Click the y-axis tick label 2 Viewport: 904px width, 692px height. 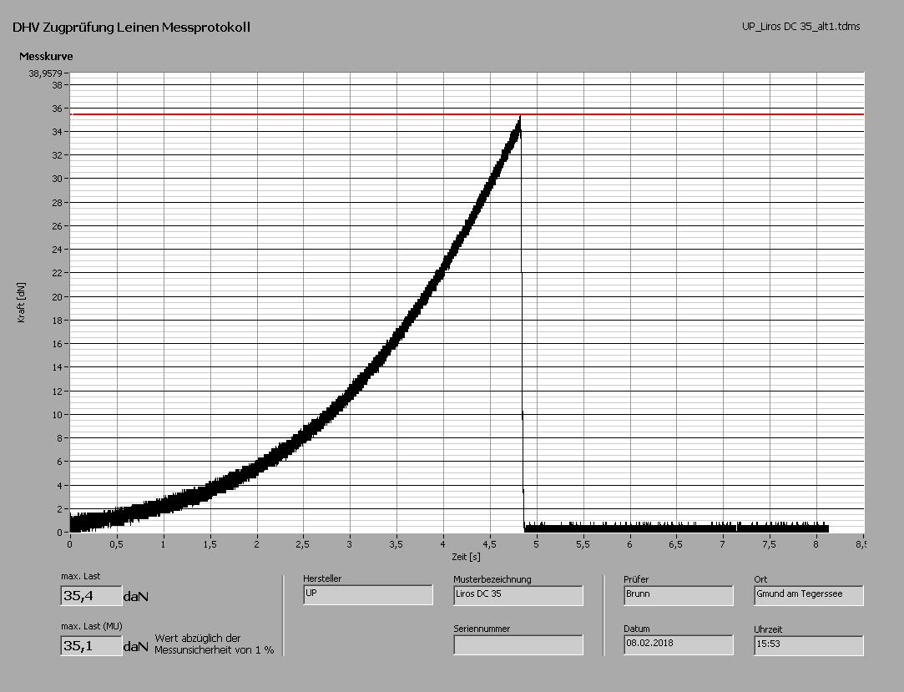tap(59, 509)
